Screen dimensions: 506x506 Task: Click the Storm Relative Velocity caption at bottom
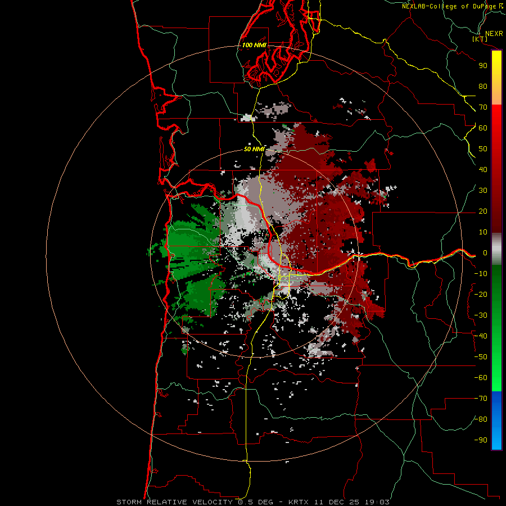252,502
